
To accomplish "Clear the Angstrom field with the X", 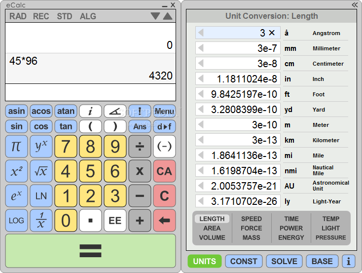I will [272, 33].
